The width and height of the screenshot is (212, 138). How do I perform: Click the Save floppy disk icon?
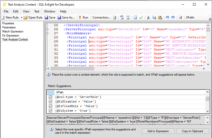(46, 18)
